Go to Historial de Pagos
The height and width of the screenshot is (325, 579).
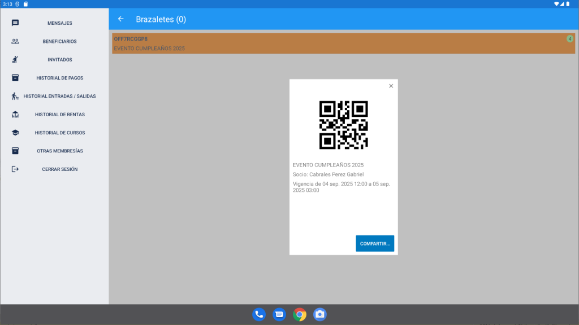(59, 78)
